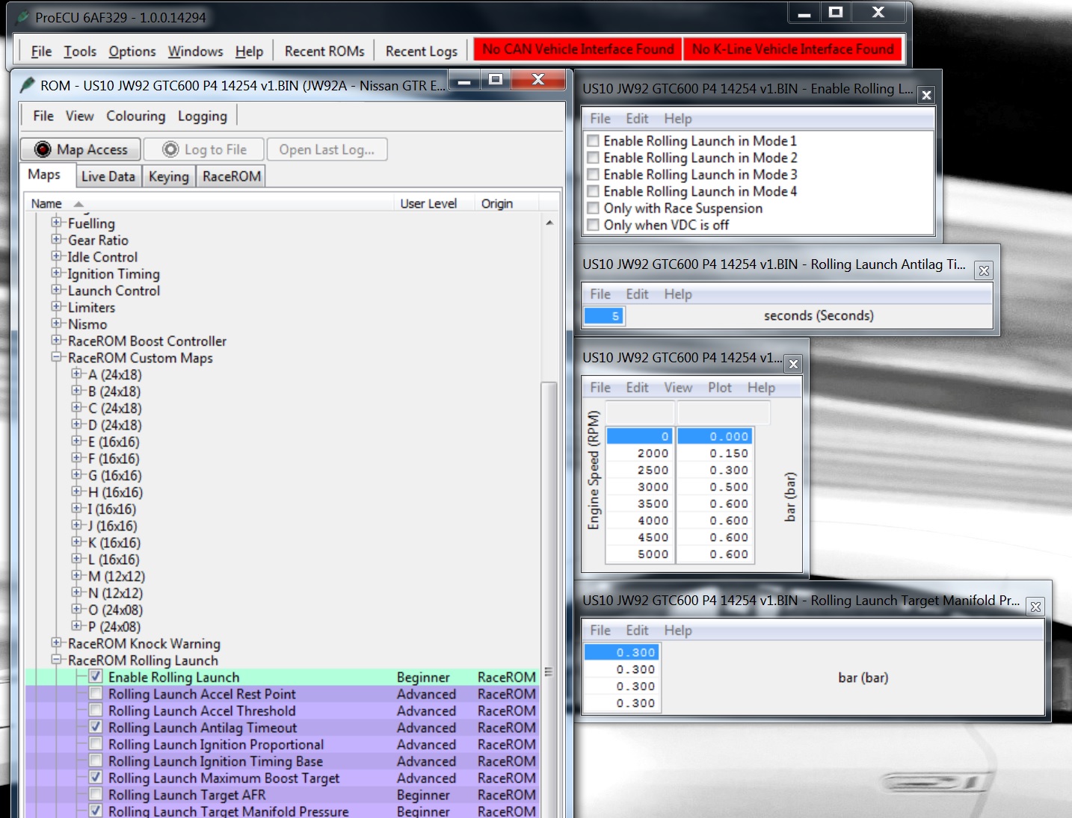
Task: Enable Rolling Launch in Mode 1 checkbox
Action: click(x=594, y=141)
